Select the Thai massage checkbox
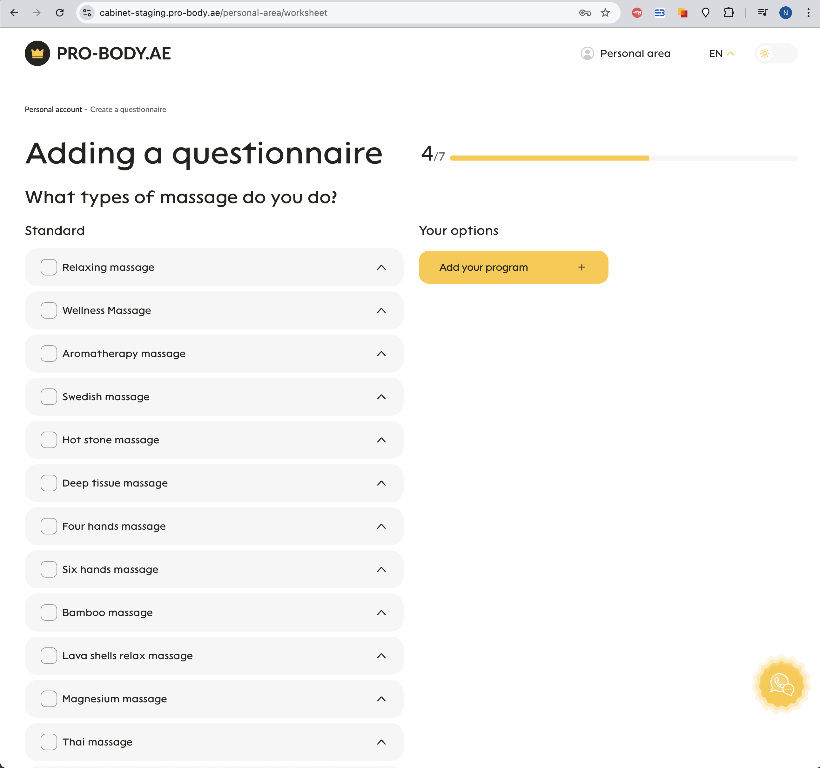Screen dimensions: 820x768 click(x=49, y=742)
